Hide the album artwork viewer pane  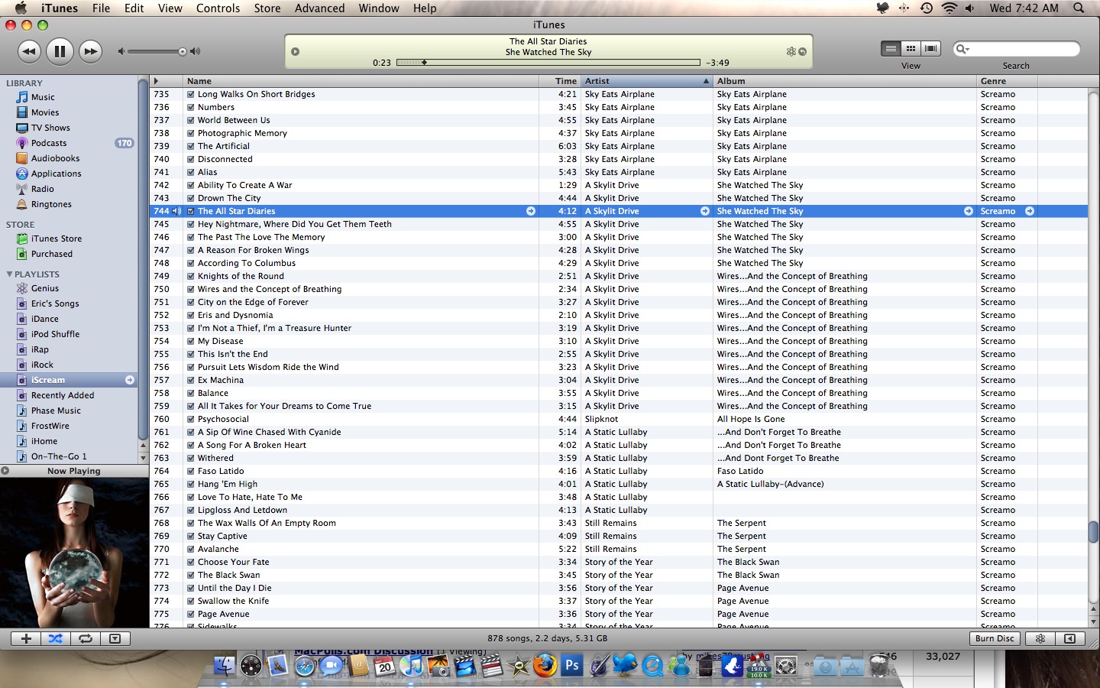115,638
